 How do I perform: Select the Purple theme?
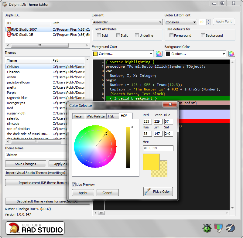pyautogui.click(x=45, y=93)
